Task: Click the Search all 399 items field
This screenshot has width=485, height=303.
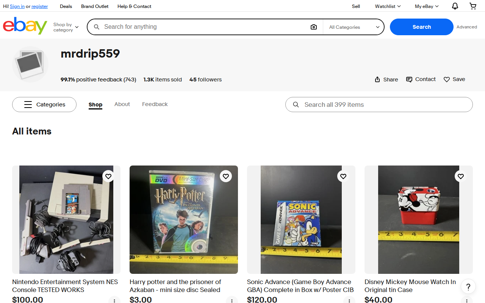Action: click(379, 105)
